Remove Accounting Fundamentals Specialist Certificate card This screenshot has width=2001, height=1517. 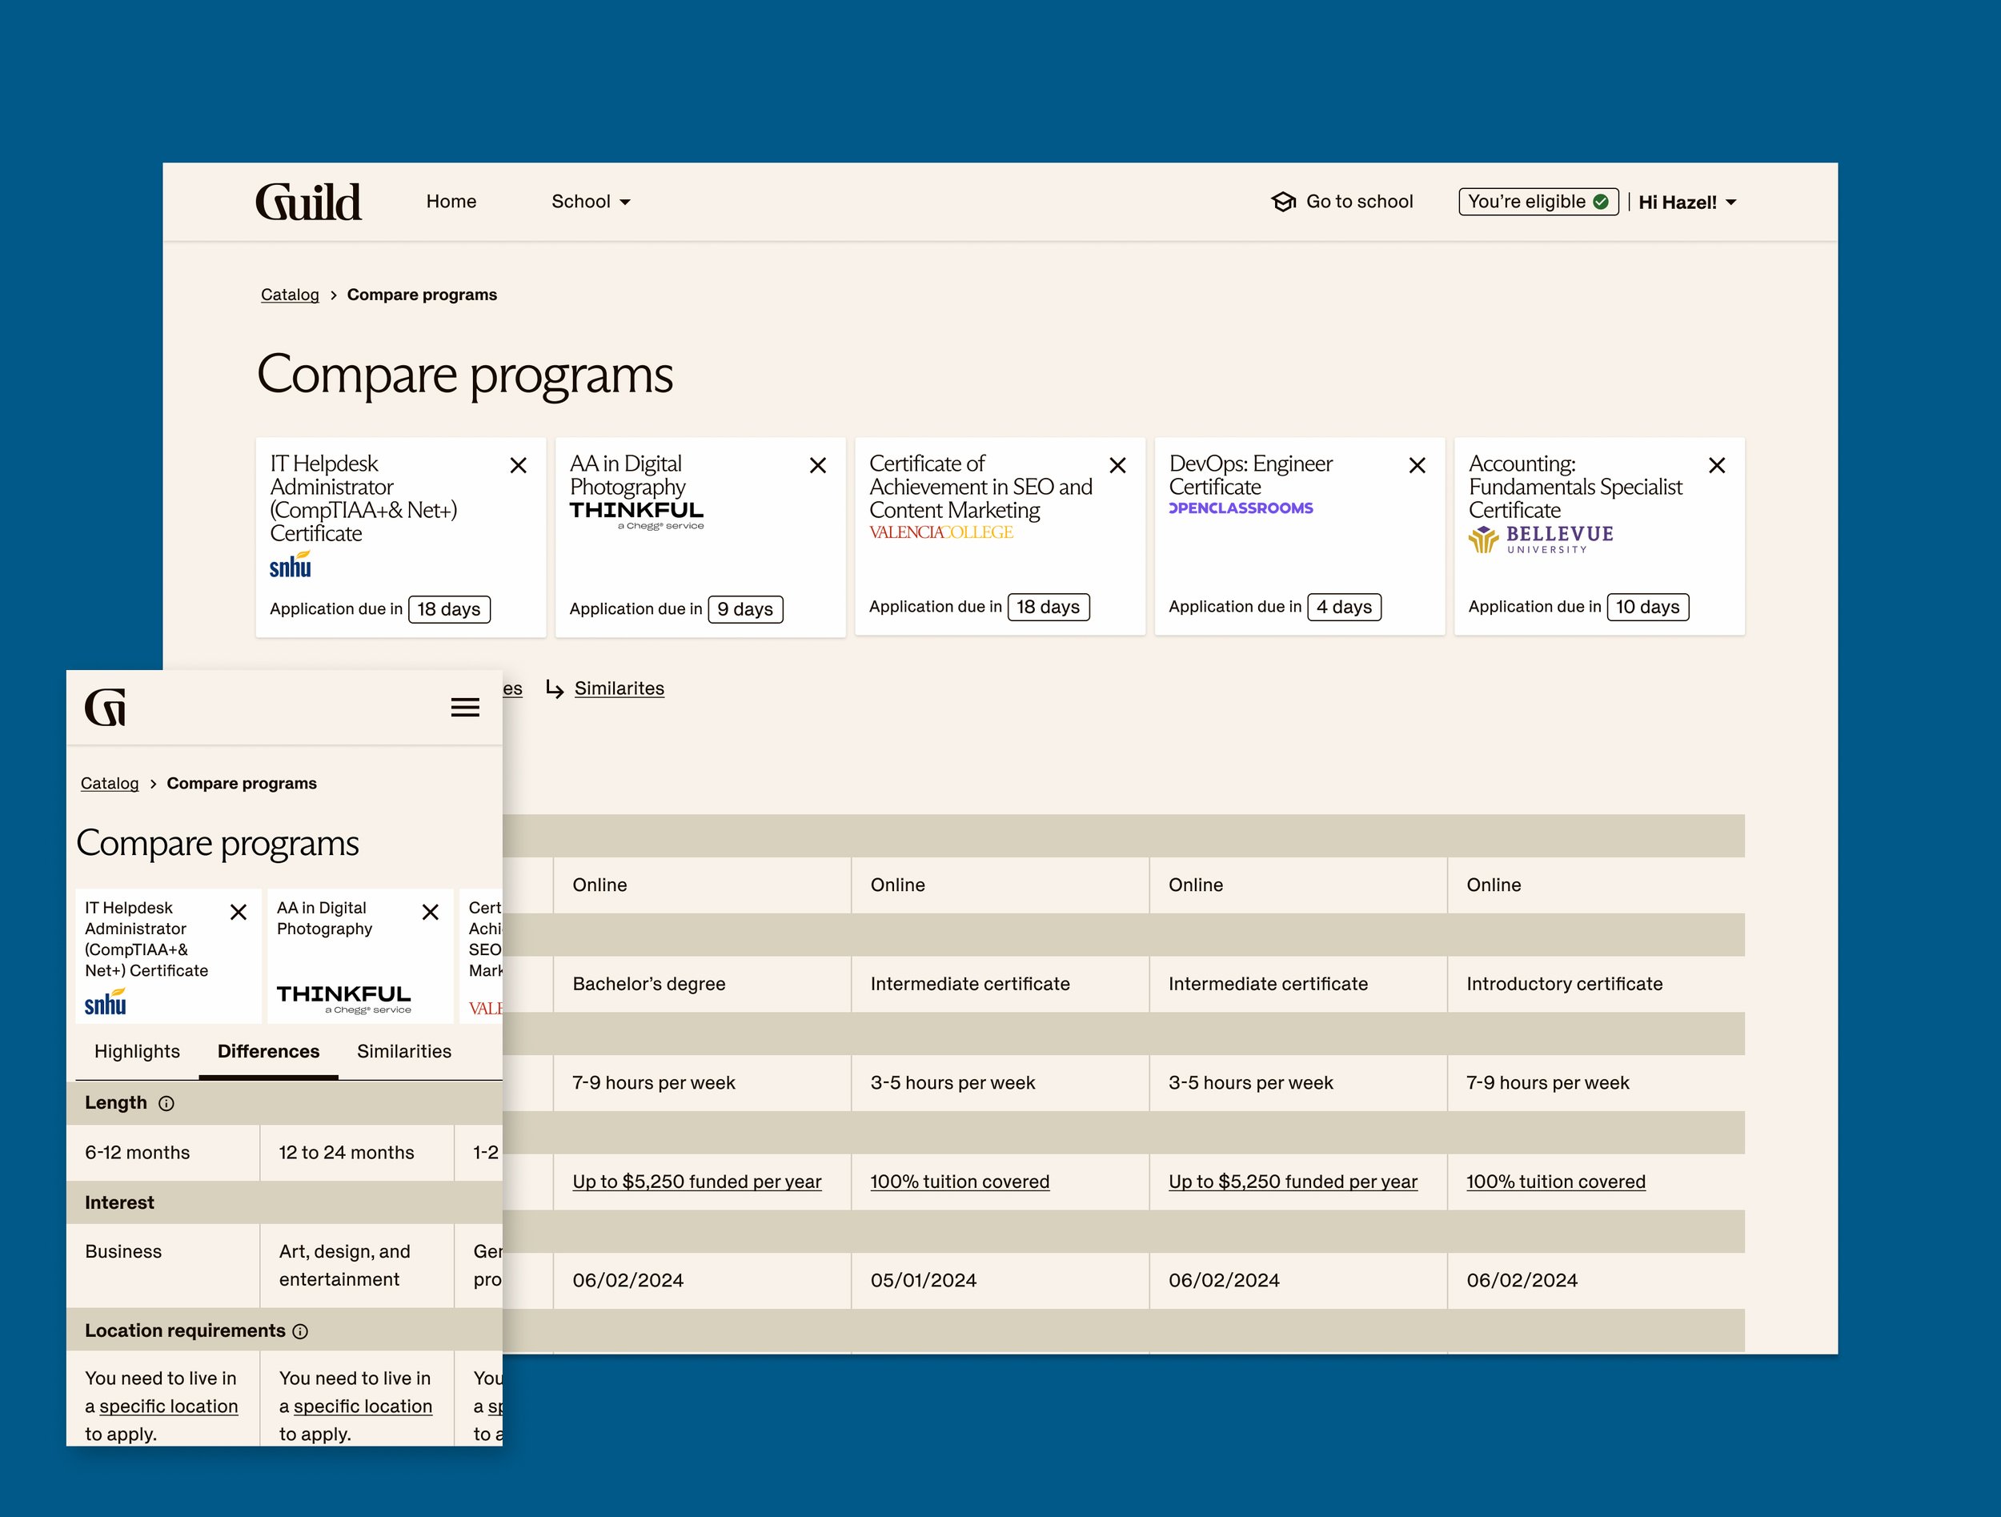coord(1717,465)
